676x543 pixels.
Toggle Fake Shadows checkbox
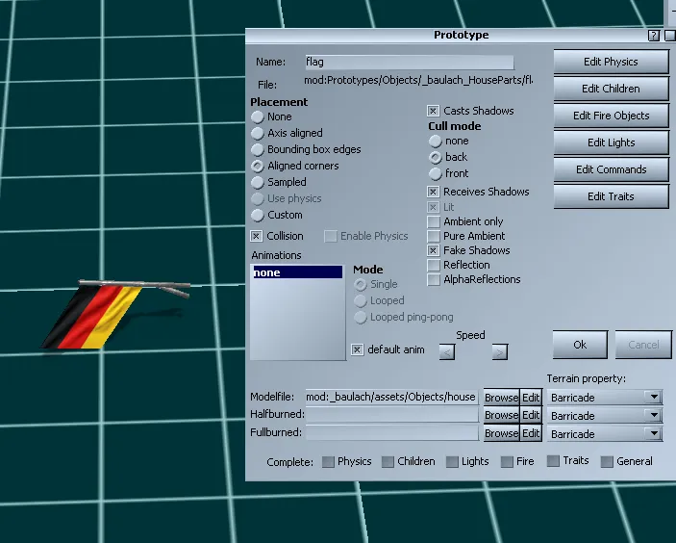point(434,250)
